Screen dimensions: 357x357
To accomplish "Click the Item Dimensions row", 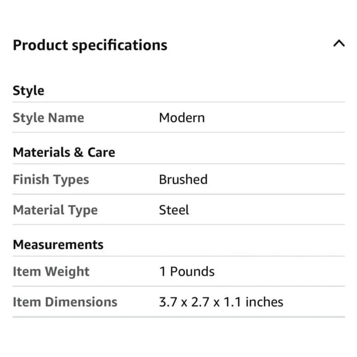I will coord(179,302).
